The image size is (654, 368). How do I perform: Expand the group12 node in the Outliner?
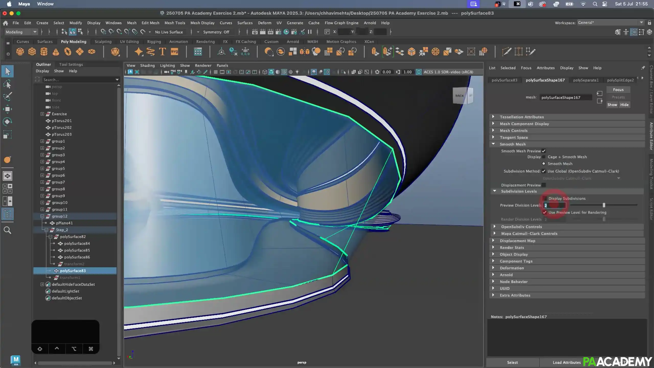click(x=42, y=216)
